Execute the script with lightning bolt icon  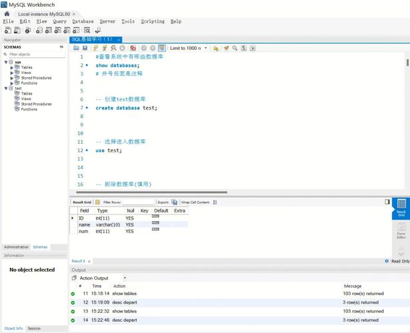96,48
